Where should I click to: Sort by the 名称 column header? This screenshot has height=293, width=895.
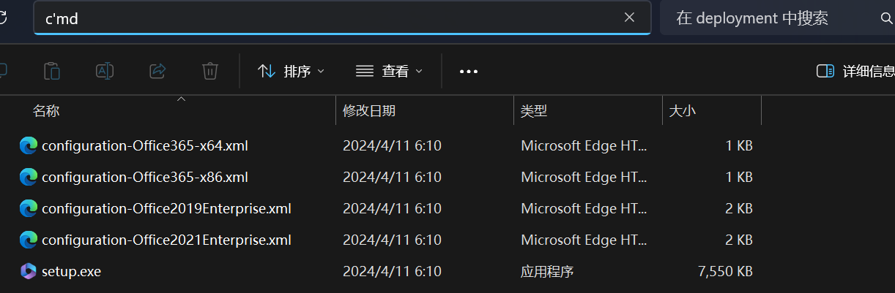pos(46,111)
